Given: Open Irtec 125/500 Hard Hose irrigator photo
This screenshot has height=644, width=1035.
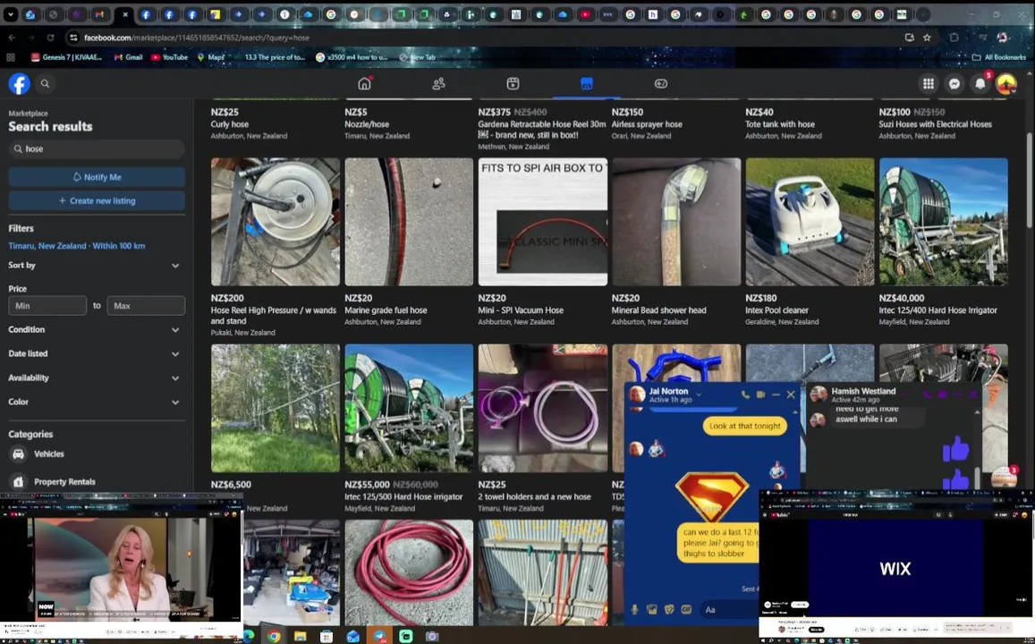Looking at the screenshot, I should click(409, 408).
